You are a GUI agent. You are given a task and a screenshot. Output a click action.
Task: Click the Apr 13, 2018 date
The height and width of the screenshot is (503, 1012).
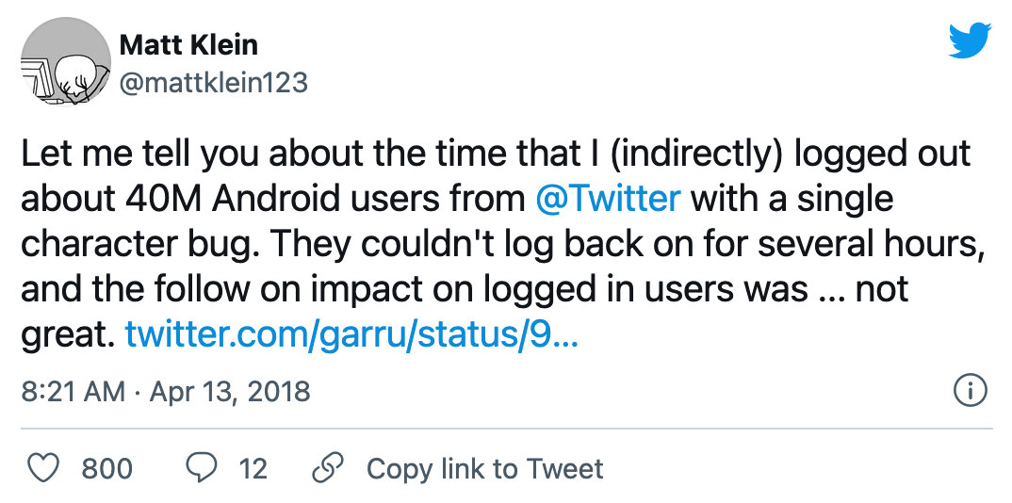(228, 391)
